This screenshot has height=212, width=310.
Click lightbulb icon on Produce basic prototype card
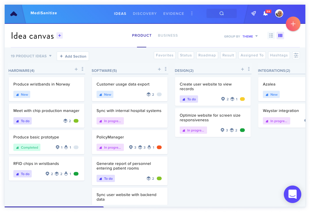point(58,147)
